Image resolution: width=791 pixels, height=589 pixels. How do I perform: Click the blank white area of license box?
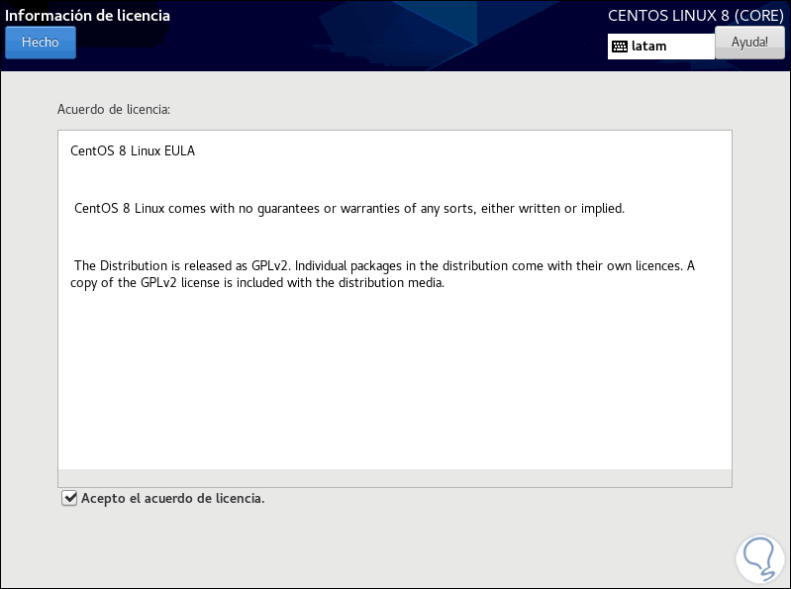click(x=394, y=386)
